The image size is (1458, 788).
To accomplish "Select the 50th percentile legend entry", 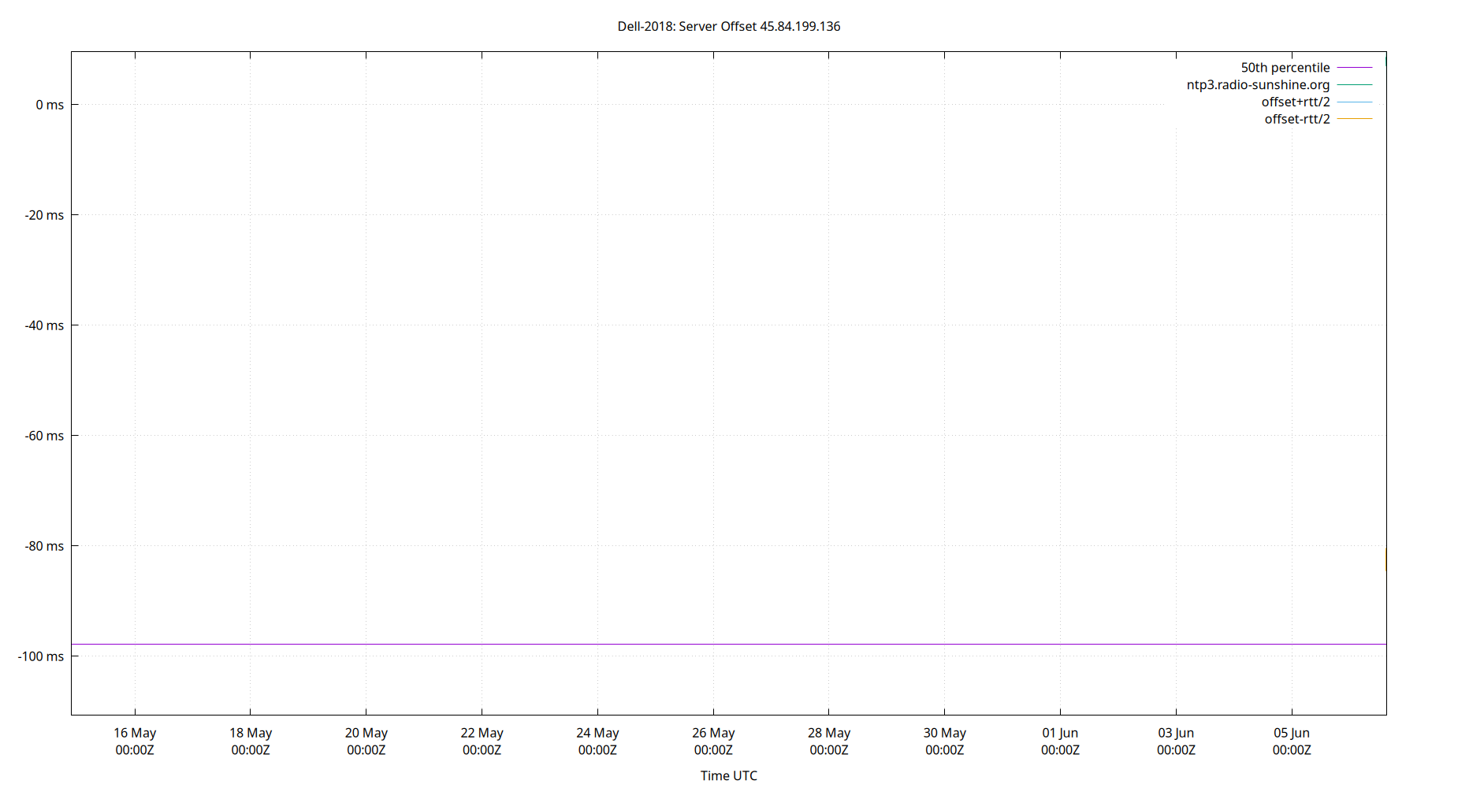I will 1285,67.
